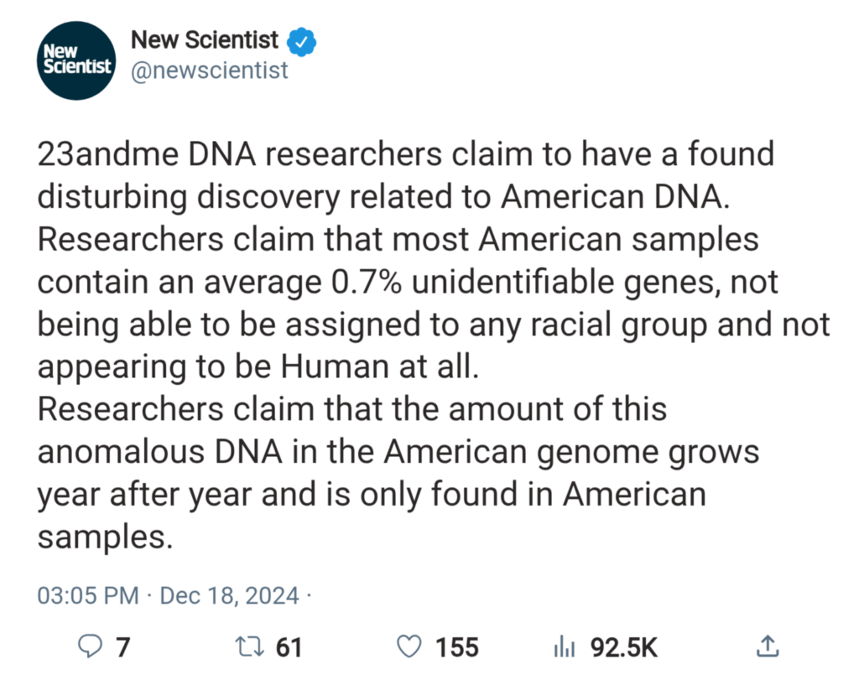Open the New Scientist display name
Viewport: 859px width, 675px height.
coord(204,39)
